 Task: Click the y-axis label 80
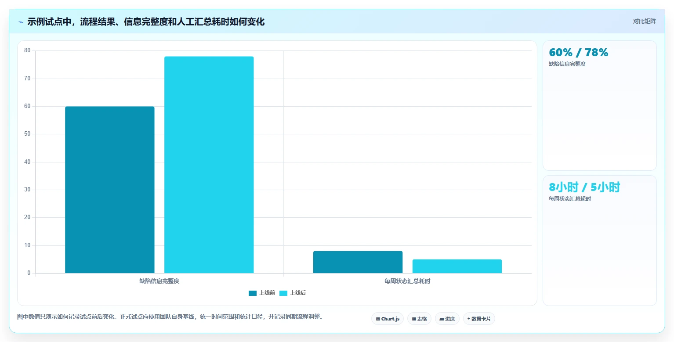coord(27,50)
